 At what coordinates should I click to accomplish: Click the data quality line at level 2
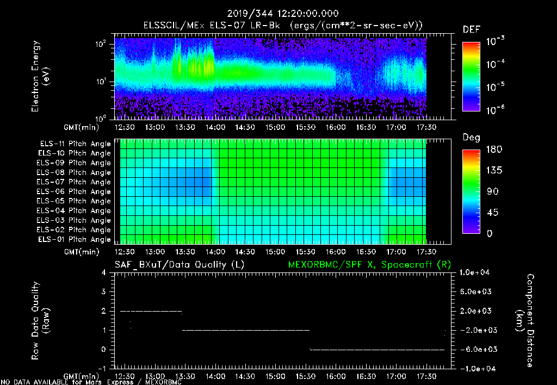(151, 311)
